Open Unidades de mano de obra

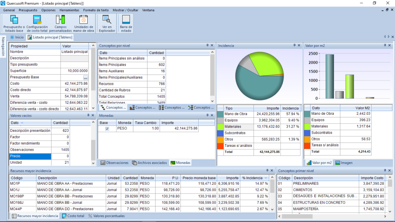tap(83, 24)
